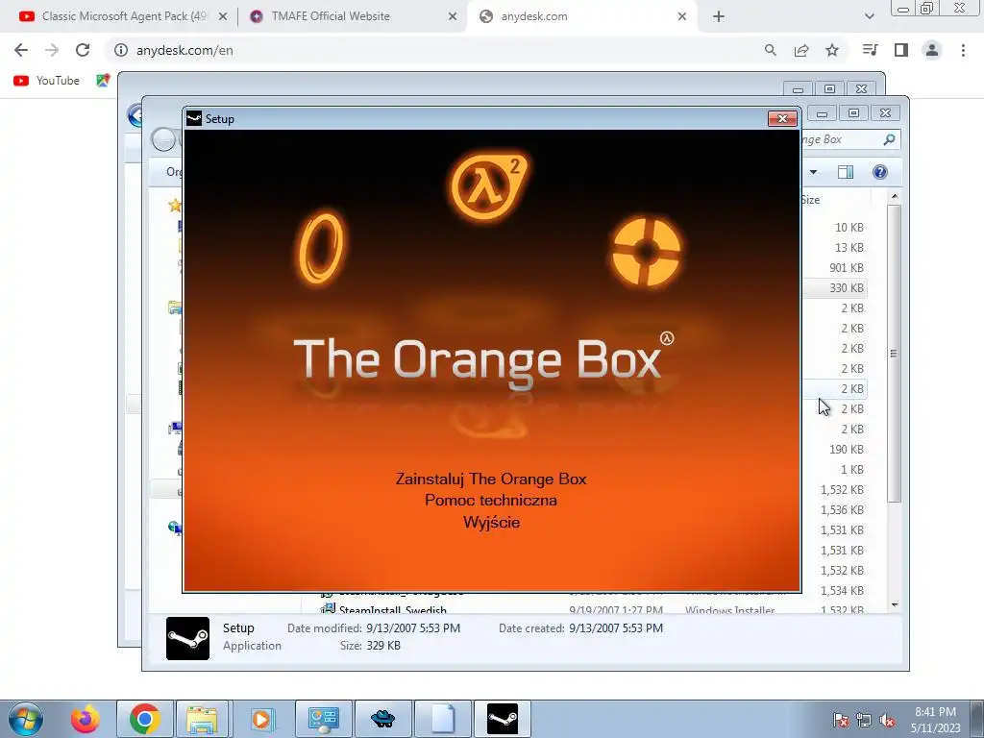Open Explorer help question mark
984x738 pixels.
click(880, 172)
